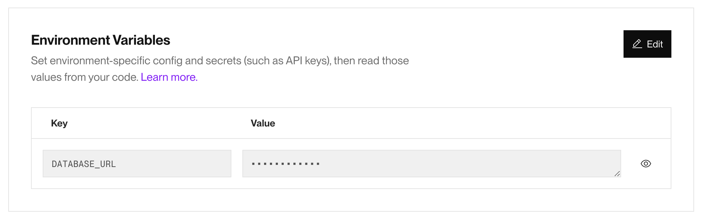The height and width of the screenshot is (222, 701).
Task: Click the pencil icon on Edit button
Action: tap(637, 44)
